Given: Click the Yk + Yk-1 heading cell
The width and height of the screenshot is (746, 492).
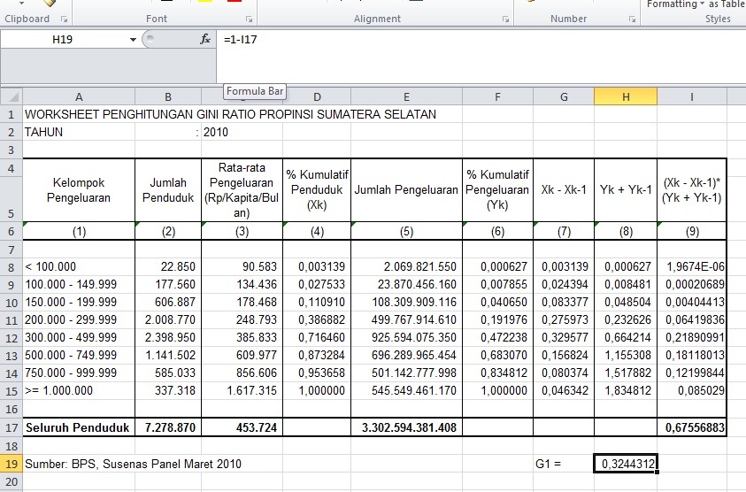Looking at the screenshot, I should 626,190.
